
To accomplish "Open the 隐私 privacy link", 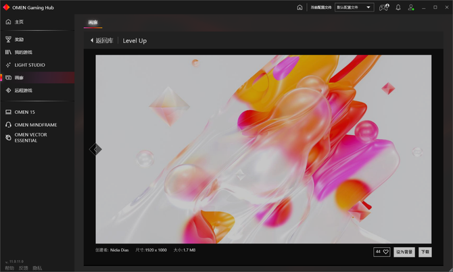I will pyautogui.click(x=37, y=268).
